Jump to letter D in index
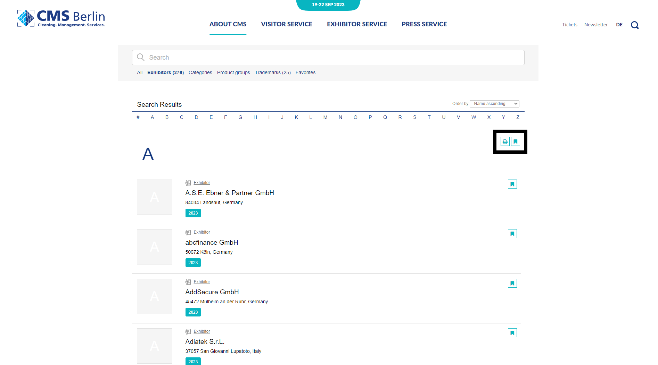658x365 pixels. pos(197,117)
